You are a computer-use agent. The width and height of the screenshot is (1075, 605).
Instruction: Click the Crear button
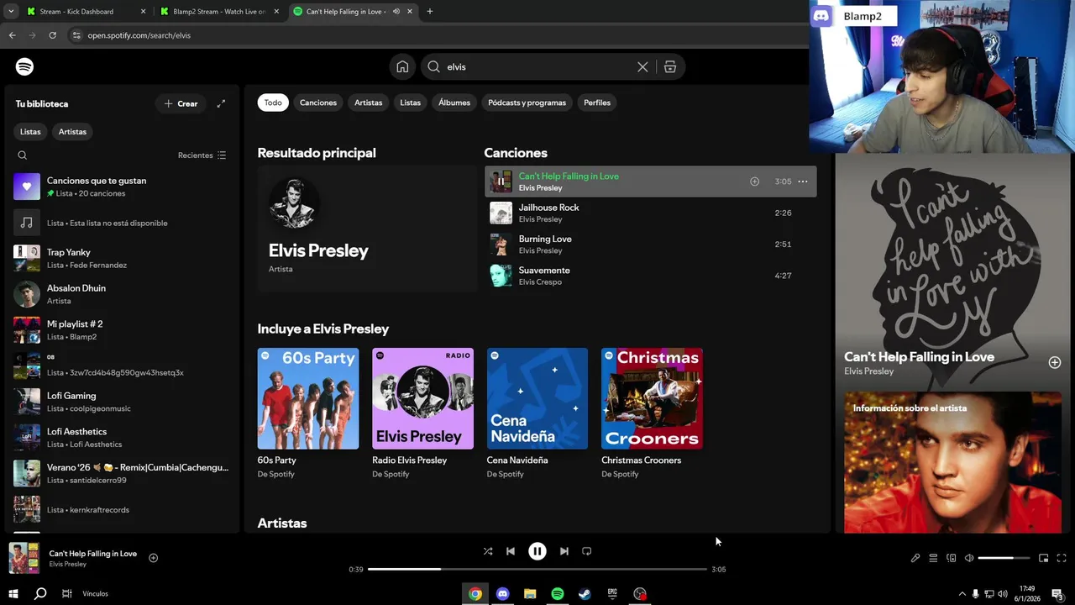[x=181, y=103]
